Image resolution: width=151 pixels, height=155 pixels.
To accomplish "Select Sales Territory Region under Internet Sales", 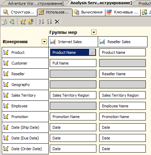I will tap(73, 95).
